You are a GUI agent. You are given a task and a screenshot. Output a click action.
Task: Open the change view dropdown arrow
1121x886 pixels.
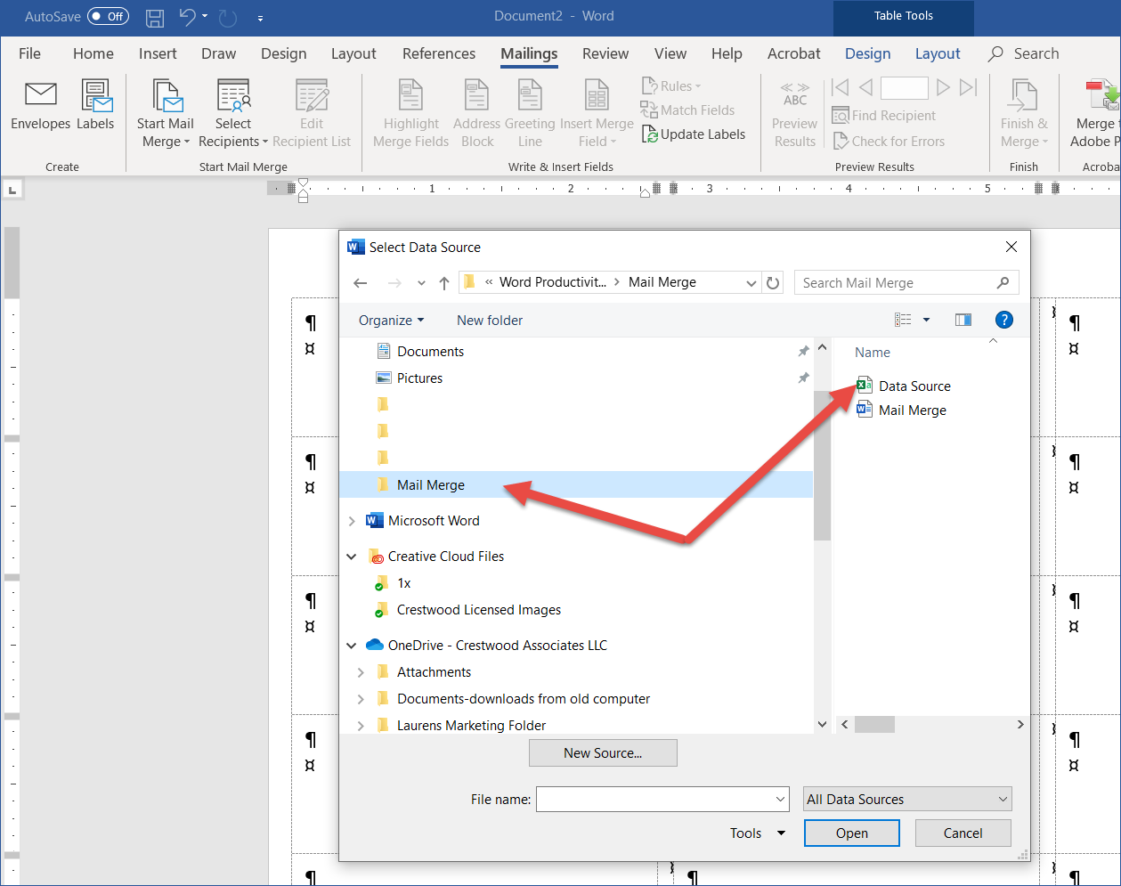926,321
